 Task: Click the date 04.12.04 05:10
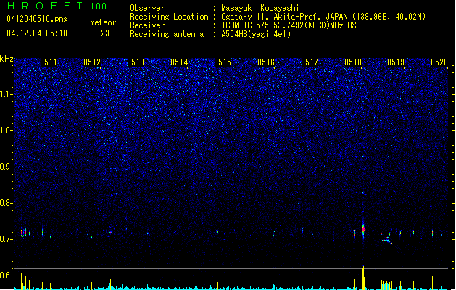(x=37, y=33)
